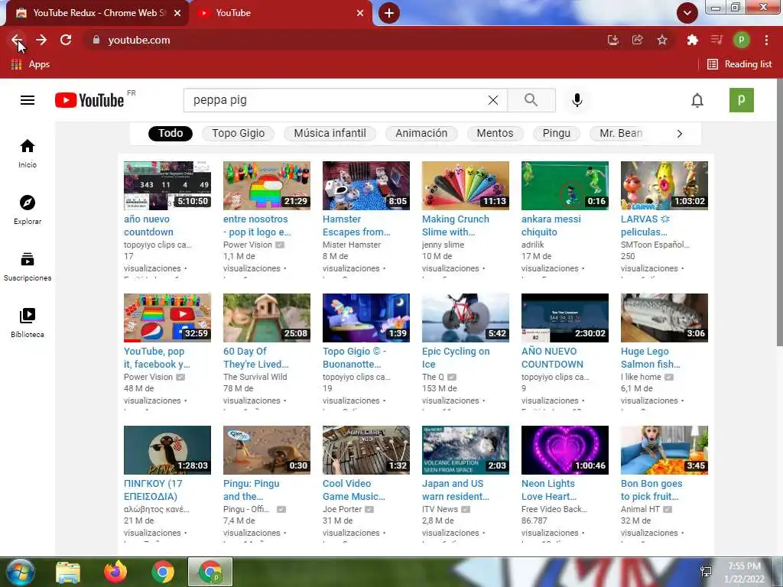
Task: Open the YouTube hamburger guide menu
Action: point(28,100)
